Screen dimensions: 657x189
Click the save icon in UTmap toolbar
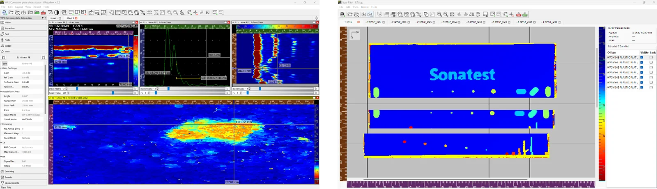click(x=342, y=14)
